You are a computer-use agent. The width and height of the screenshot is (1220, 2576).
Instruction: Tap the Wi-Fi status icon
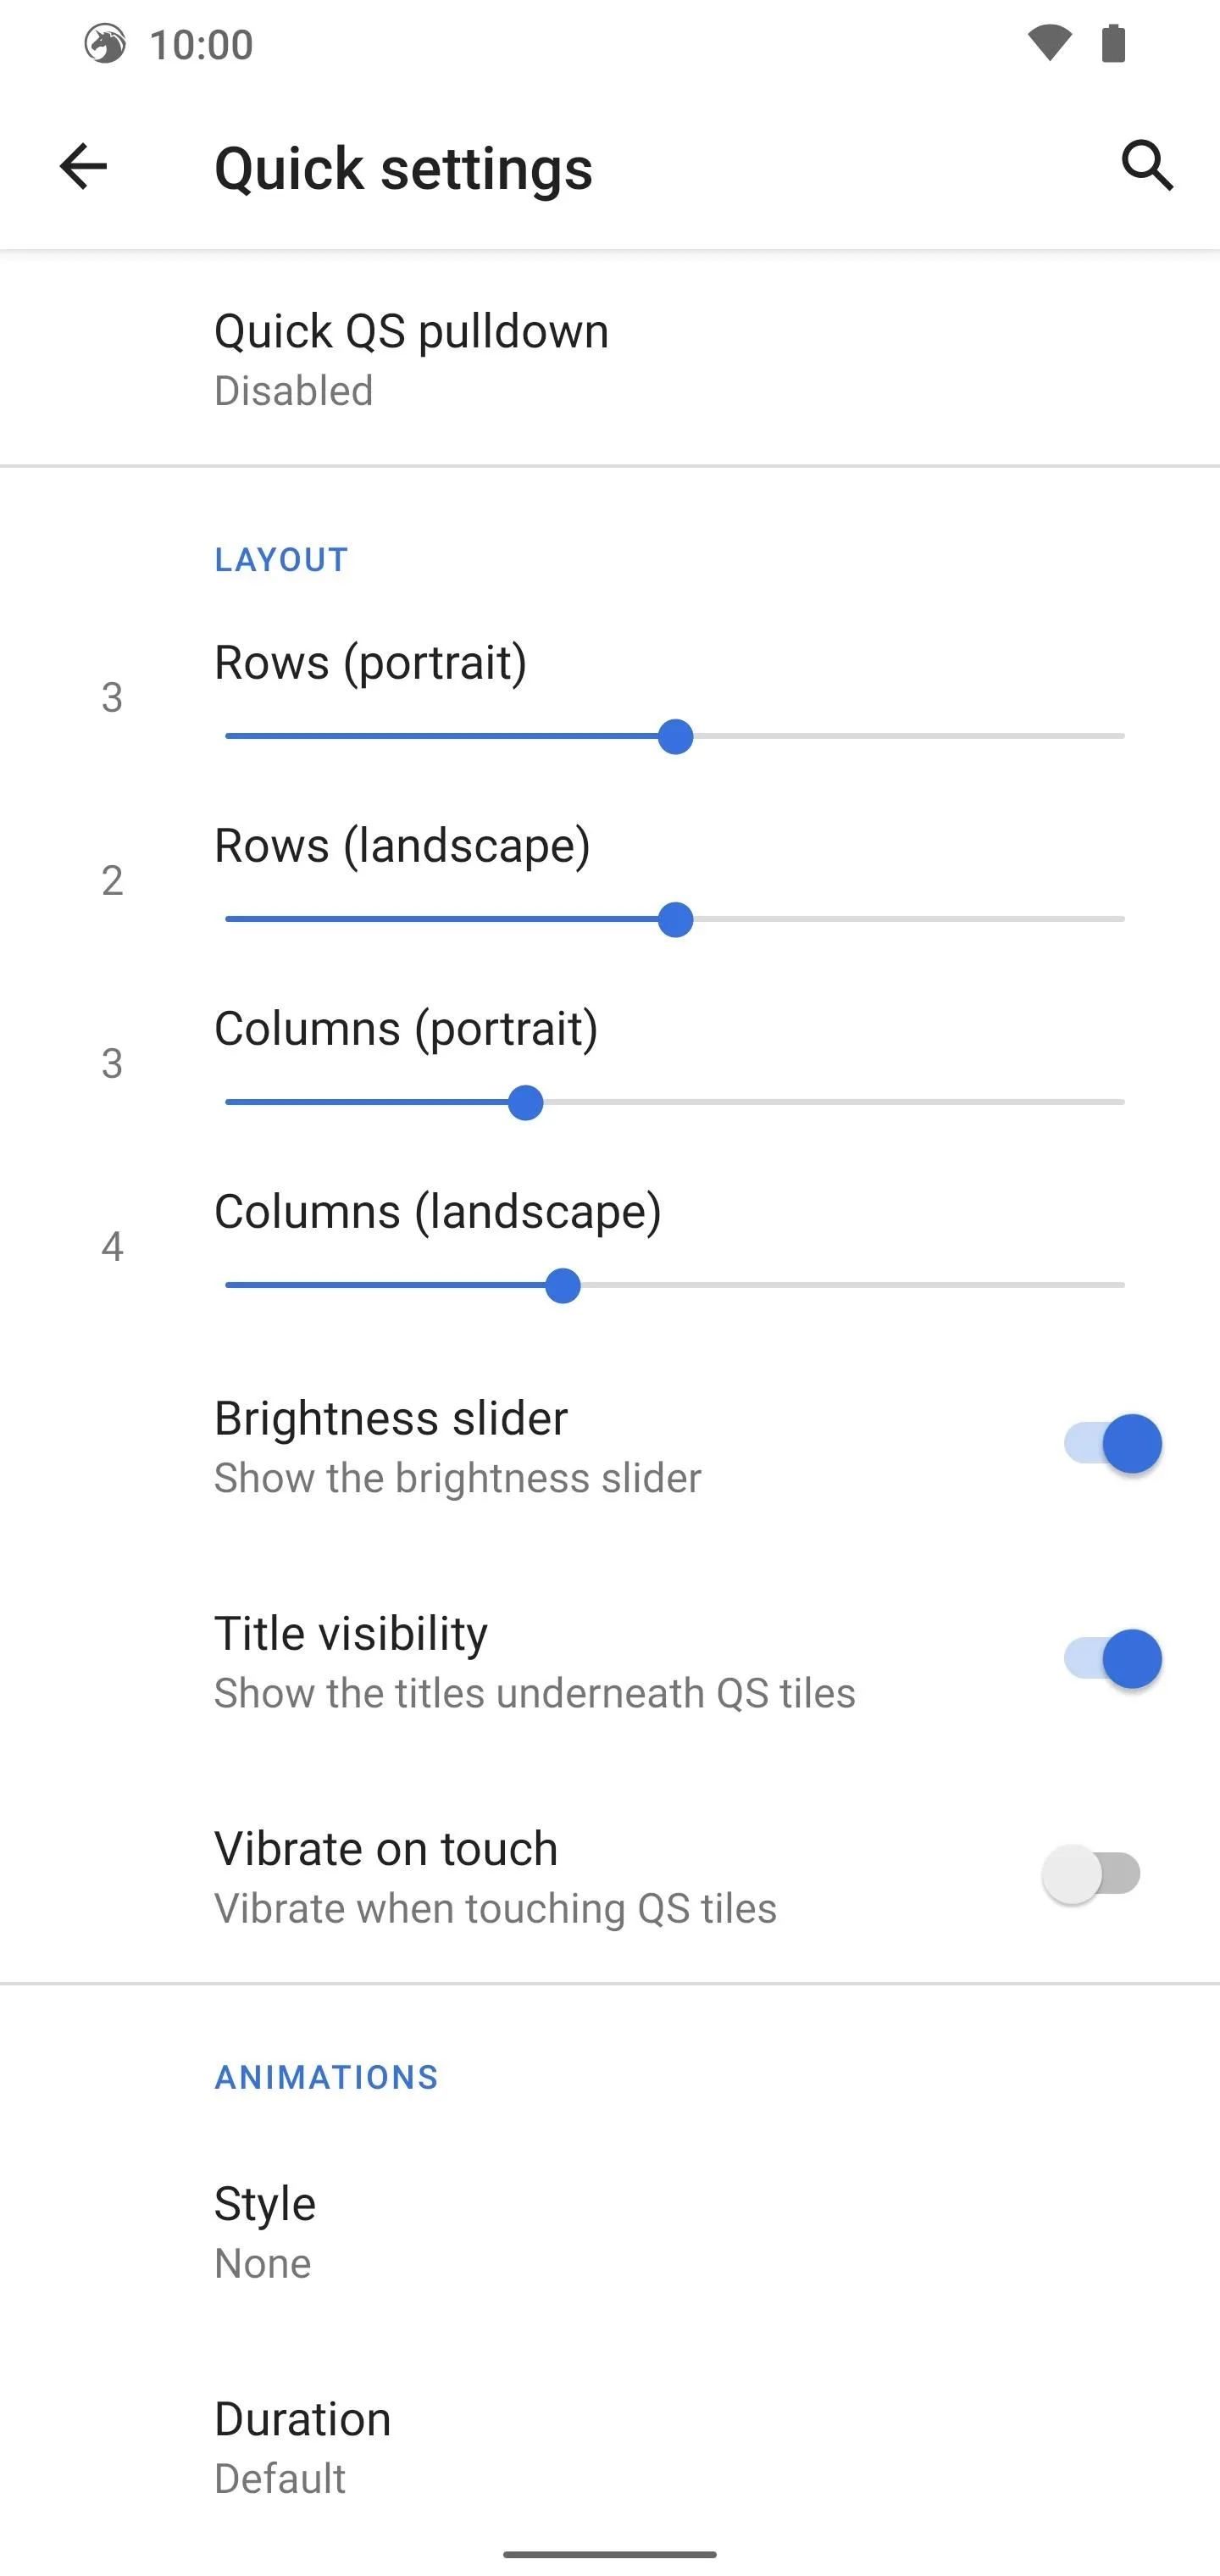1049,44
